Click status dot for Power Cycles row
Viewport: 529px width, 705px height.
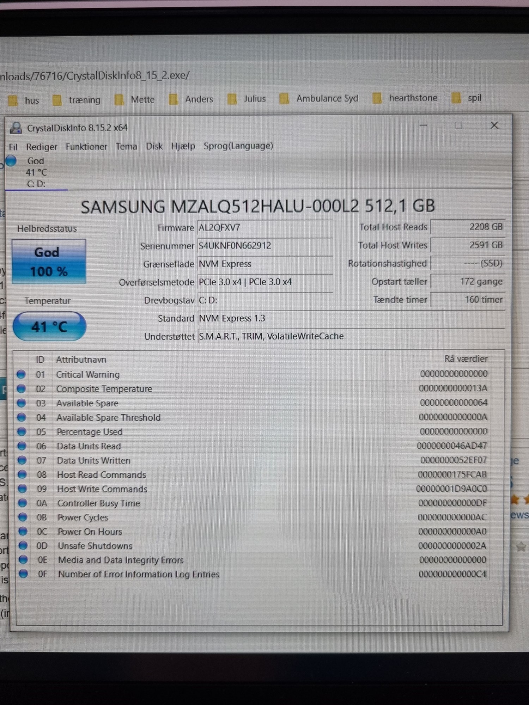[23, 517]
